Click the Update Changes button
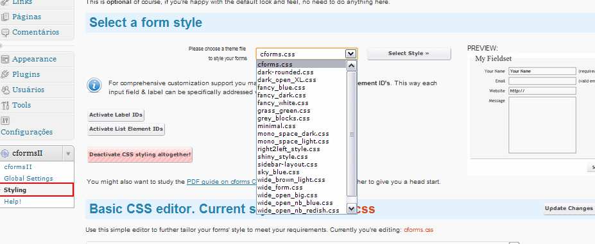 [x=569, y=208]
